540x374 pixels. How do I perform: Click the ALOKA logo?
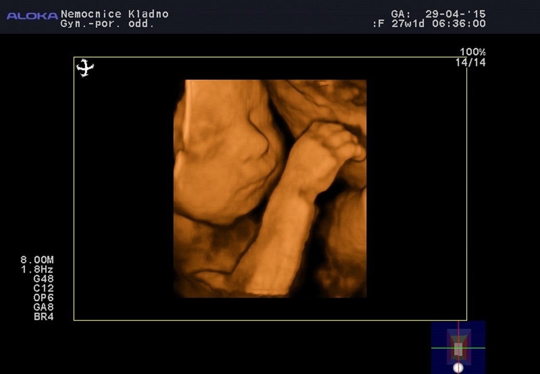click(x=32, y=16)
